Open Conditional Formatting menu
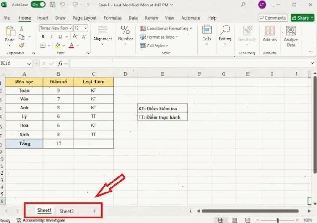The image size is (317, 223). tap(166, 28)
